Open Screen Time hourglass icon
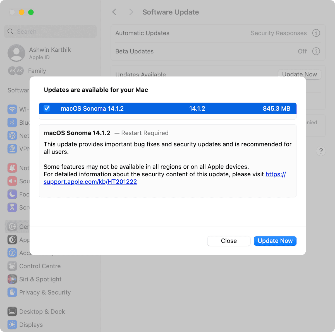This screenshot has height=332, width=335. click(x=12, y=207)
